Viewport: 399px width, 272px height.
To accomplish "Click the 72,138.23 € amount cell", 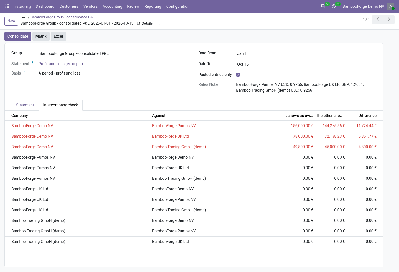I will (335, 136).
